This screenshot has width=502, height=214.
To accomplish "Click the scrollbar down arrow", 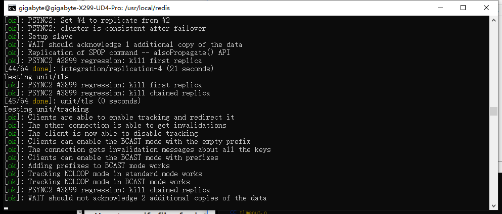I will coord(493,205).
